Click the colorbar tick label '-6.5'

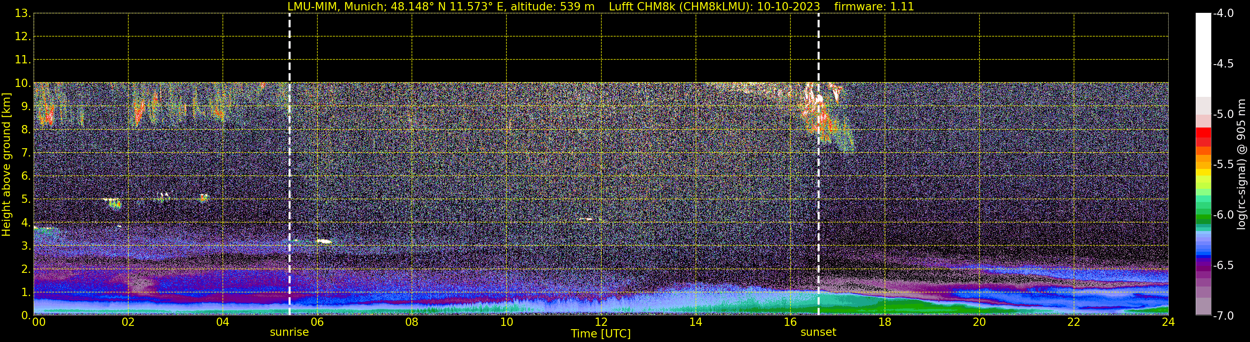[1223, 265]
